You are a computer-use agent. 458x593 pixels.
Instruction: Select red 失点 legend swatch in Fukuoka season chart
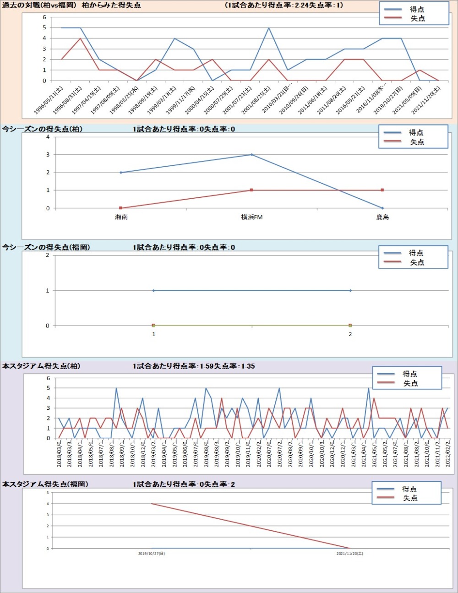(x=392, y=262)
